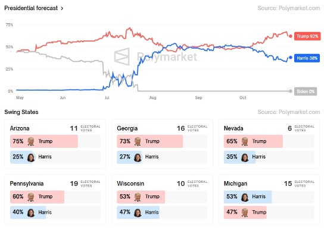Image resolution: width=324 pixels, height=228 pixels.
Task: Click Trump's avatar in Arizona card
Action: pos(31,141)
